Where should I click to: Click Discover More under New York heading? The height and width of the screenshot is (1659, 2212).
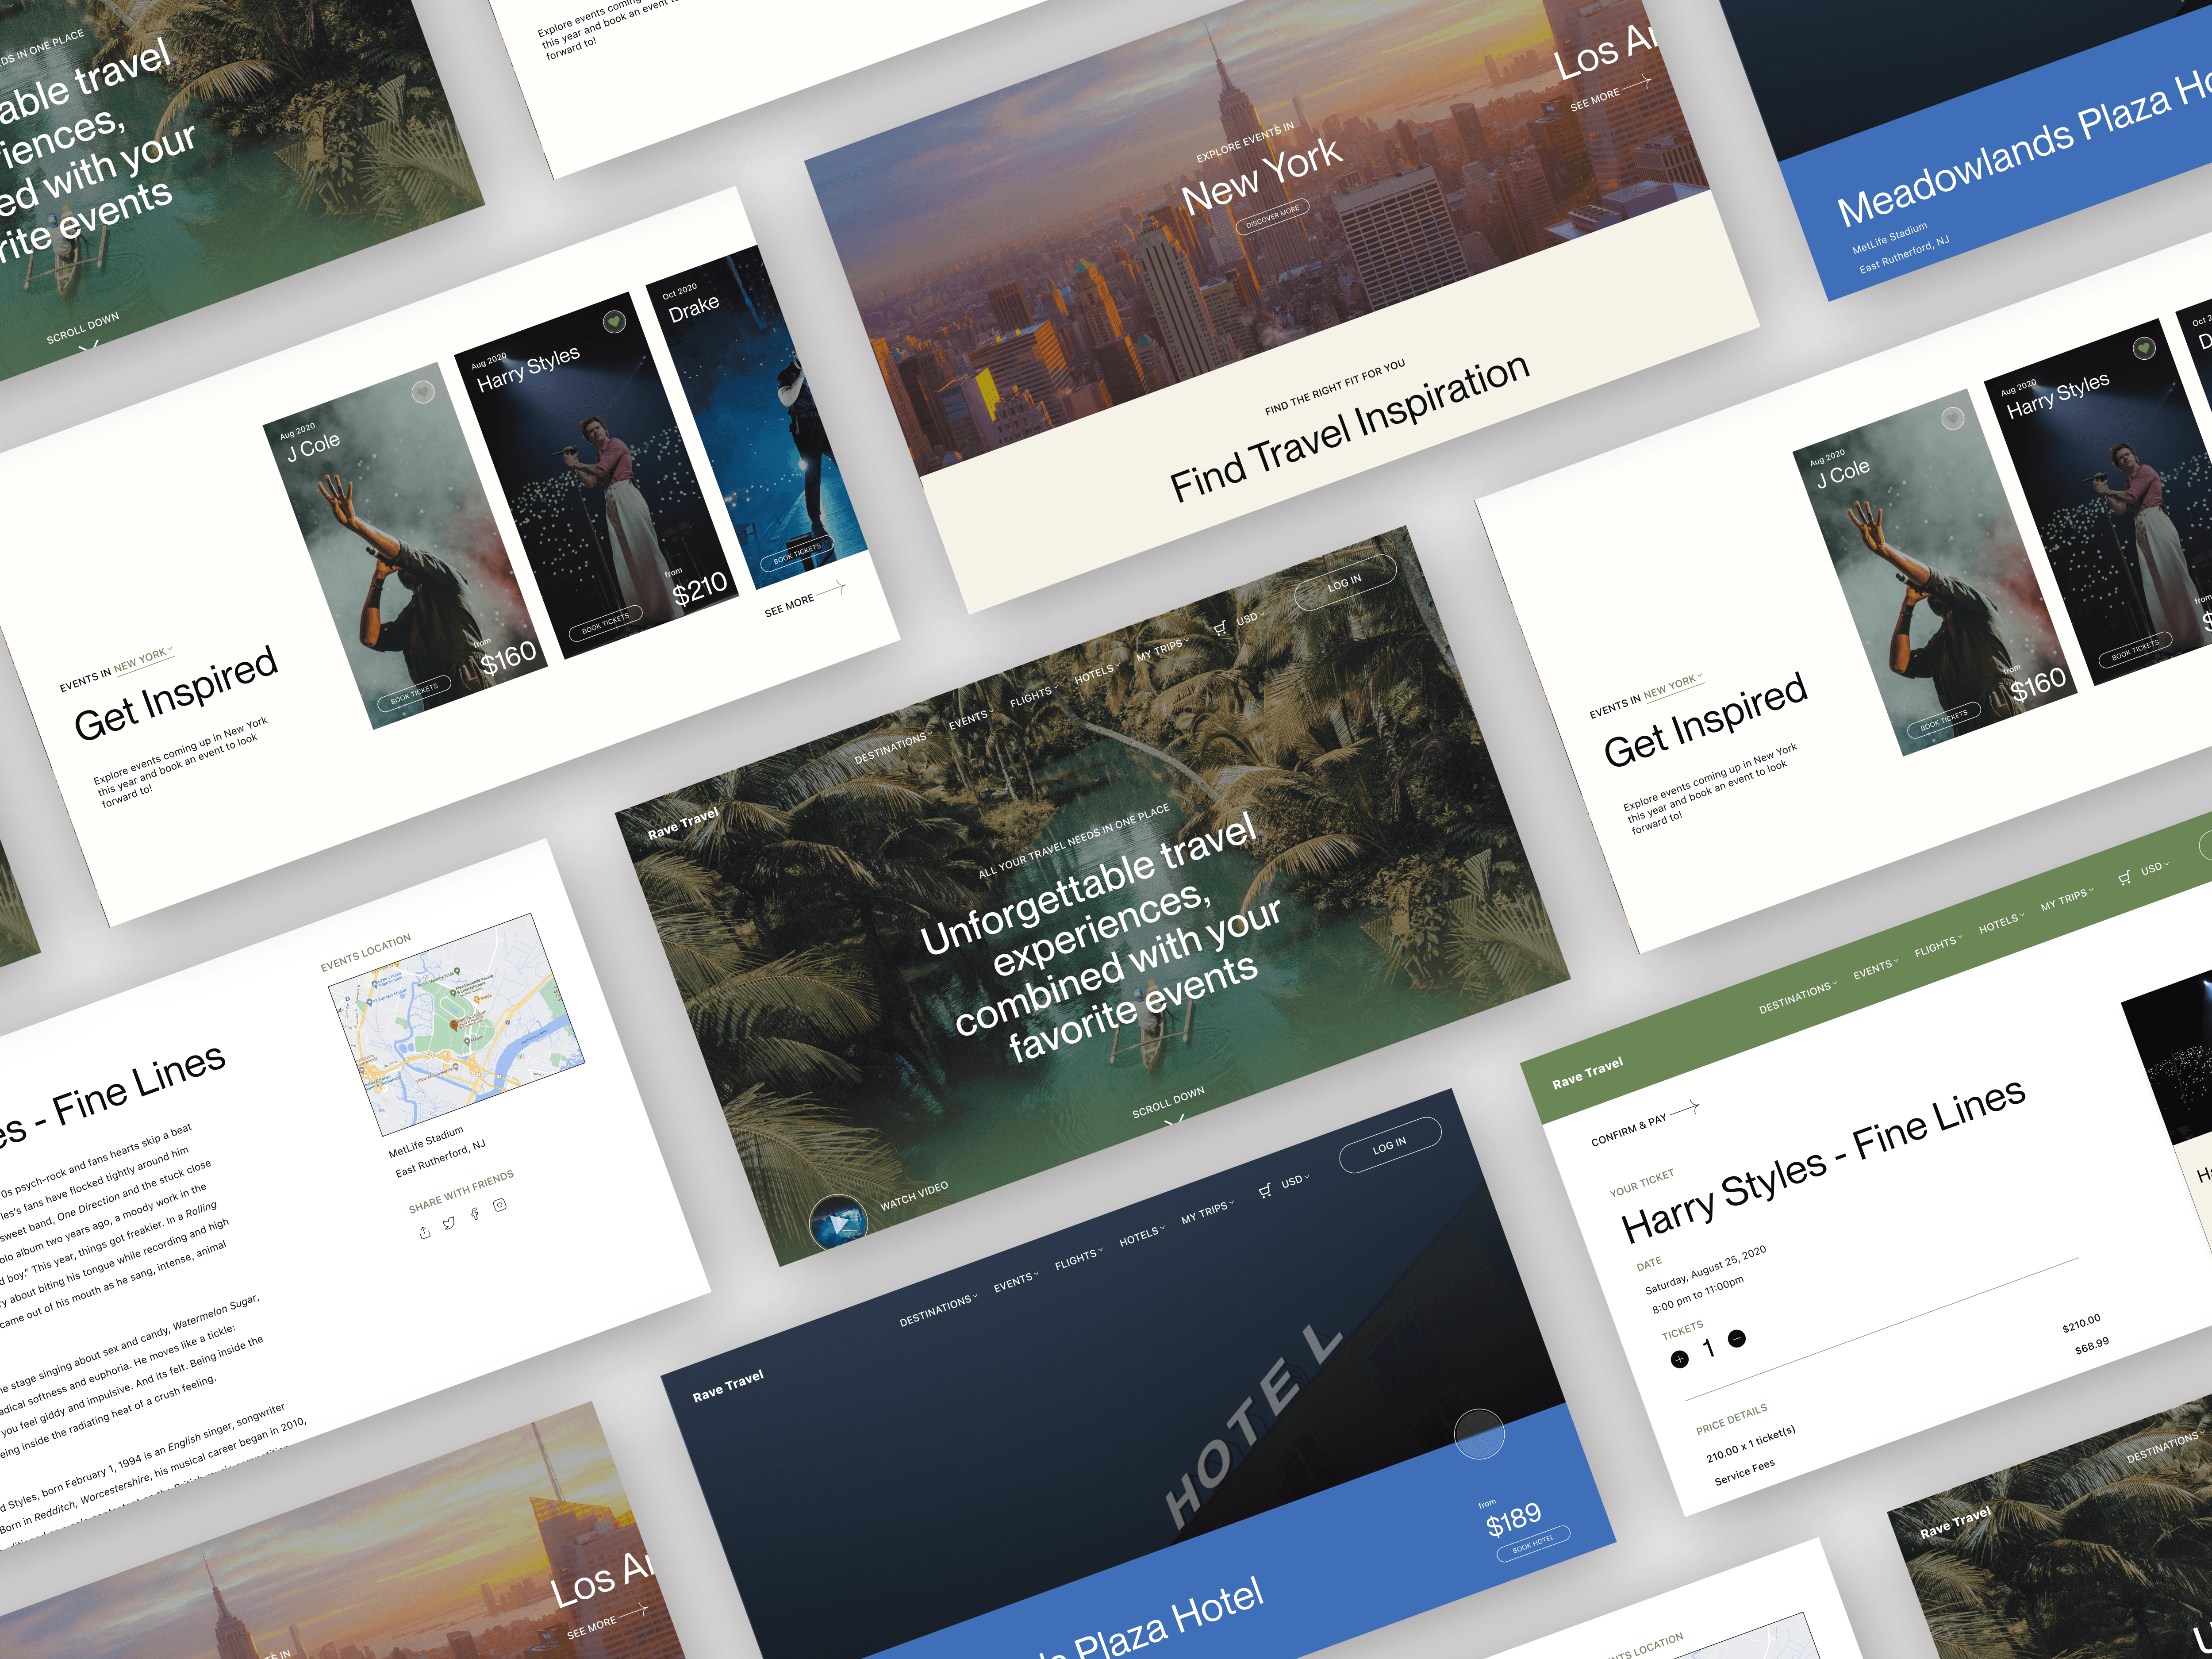click(1273, 217)
